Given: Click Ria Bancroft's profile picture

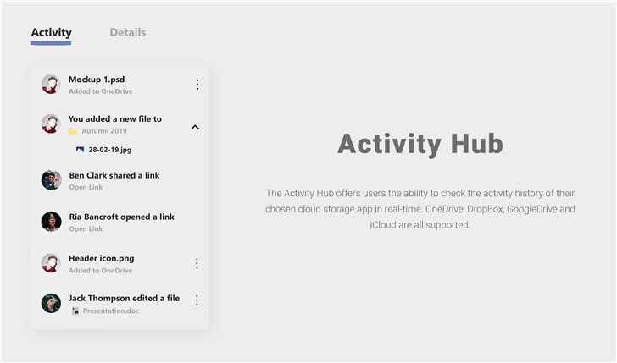Looking at the screenshot, I should 51,222.
